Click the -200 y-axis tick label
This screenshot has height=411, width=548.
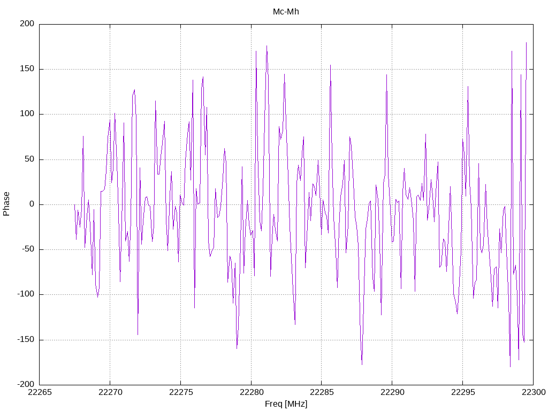pos(26,384)
